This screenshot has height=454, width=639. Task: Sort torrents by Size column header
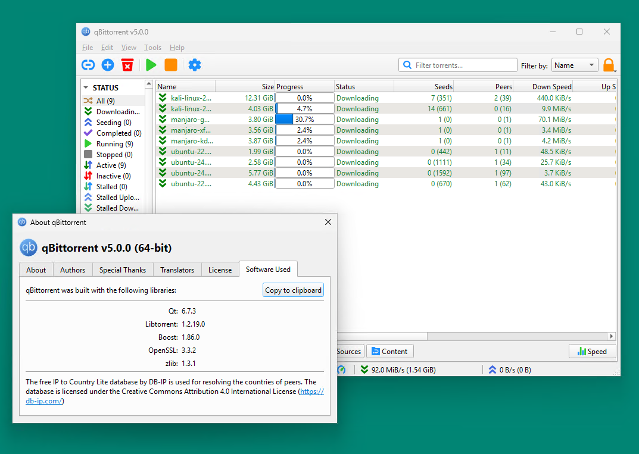(x=245, y=86)
